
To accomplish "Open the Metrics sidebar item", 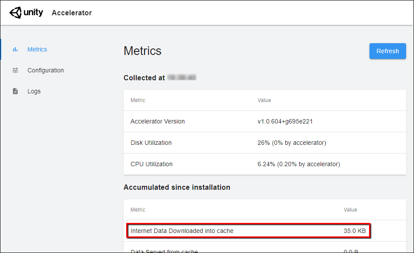I will coord(37,49).
